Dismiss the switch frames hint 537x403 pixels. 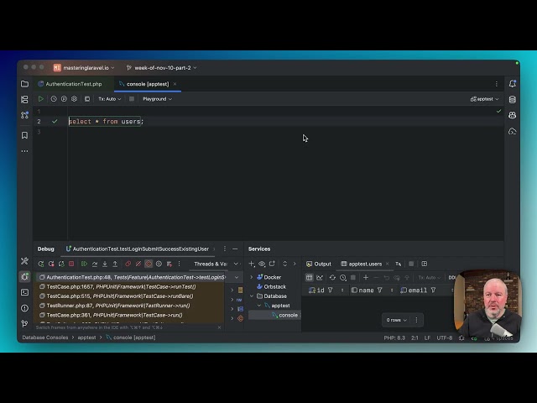220,327
